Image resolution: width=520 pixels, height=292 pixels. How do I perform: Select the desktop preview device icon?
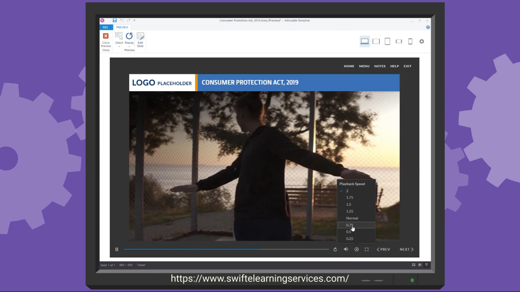364,41
